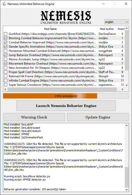The image size is (132, 195).
Task: Enable Infinite Combat Engine checkbox
Action: [5, 81]
